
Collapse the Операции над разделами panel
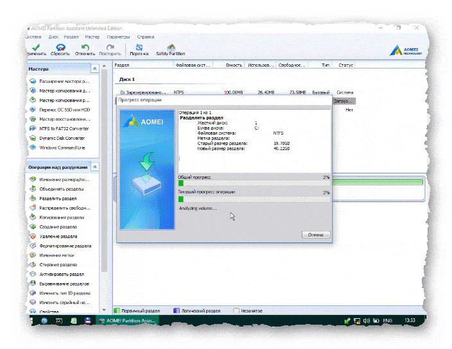[x=94, y=167]
